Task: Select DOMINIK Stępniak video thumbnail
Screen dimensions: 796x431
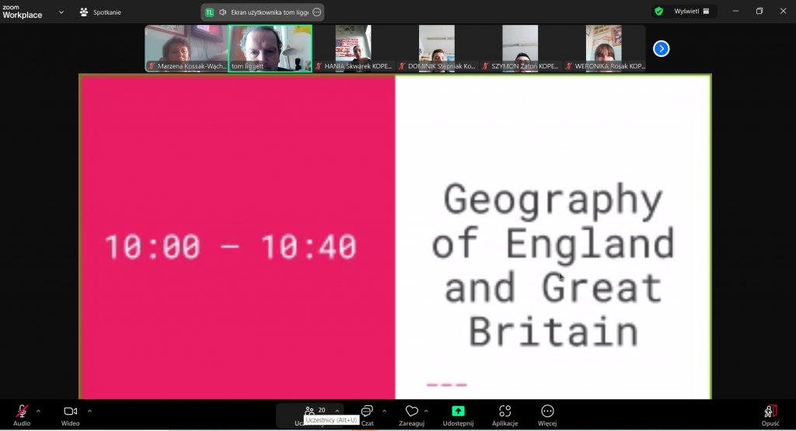Action: click(x=437, y=49)
